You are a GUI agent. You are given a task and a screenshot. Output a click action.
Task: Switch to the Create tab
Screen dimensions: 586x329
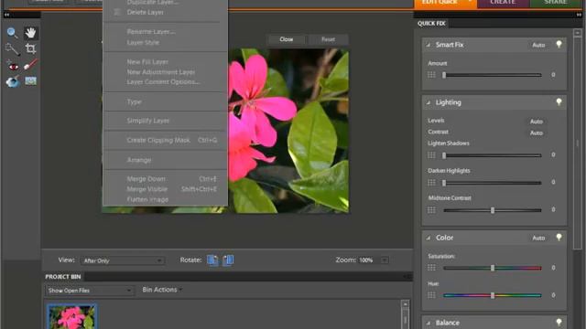[x=503, y=3]
